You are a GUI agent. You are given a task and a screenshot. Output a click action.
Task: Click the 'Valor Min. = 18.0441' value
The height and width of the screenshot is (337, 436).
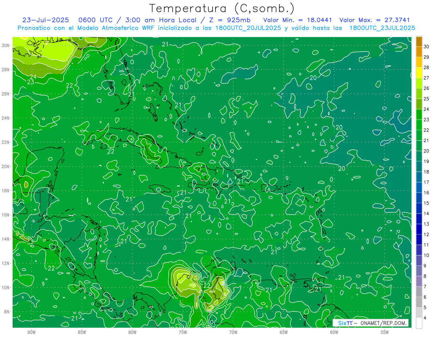point(298,20)
